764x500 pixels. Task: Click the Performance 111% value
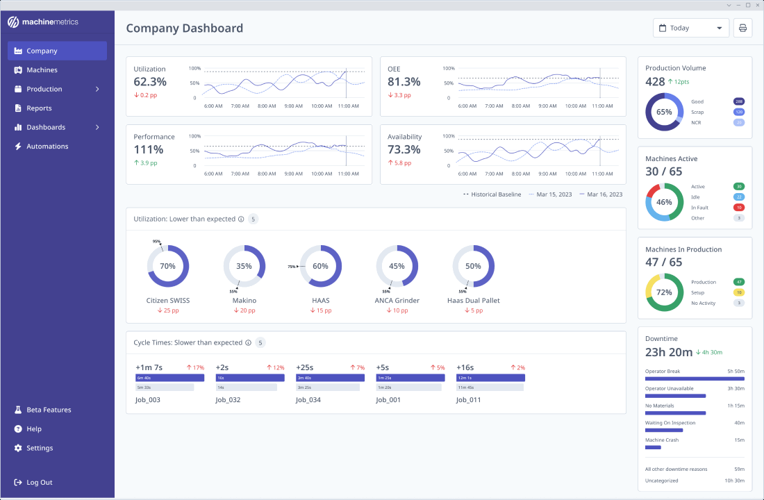(x=149, y=149)
